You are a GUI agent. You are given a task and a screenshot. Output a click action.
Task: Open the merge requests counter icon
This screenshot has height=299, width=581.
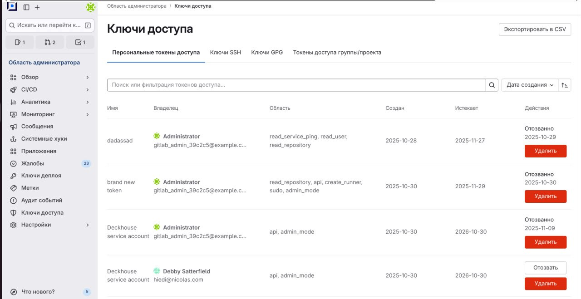tap(49, 42)
